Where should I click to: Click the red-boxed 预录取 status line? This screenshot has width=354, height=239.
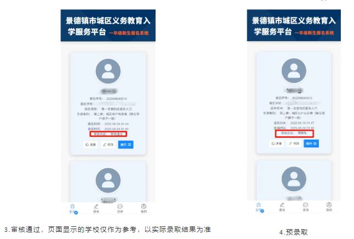click(x=295, y=134)
